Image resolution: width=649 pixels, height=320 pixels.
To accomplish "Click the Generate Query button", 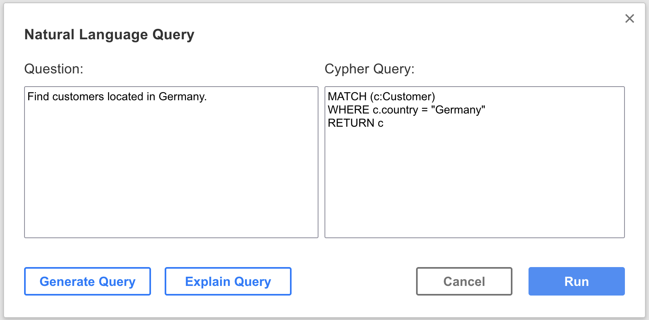I will [88, 282].
